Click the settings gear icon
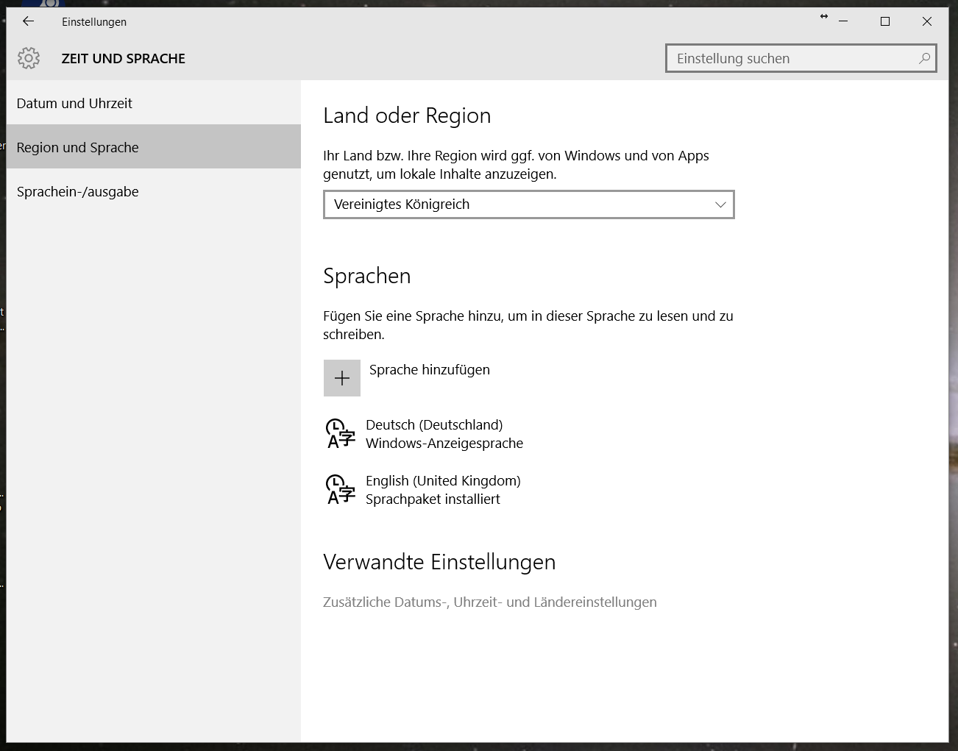This screenshot has height=751, width=958. coord(29,58)
